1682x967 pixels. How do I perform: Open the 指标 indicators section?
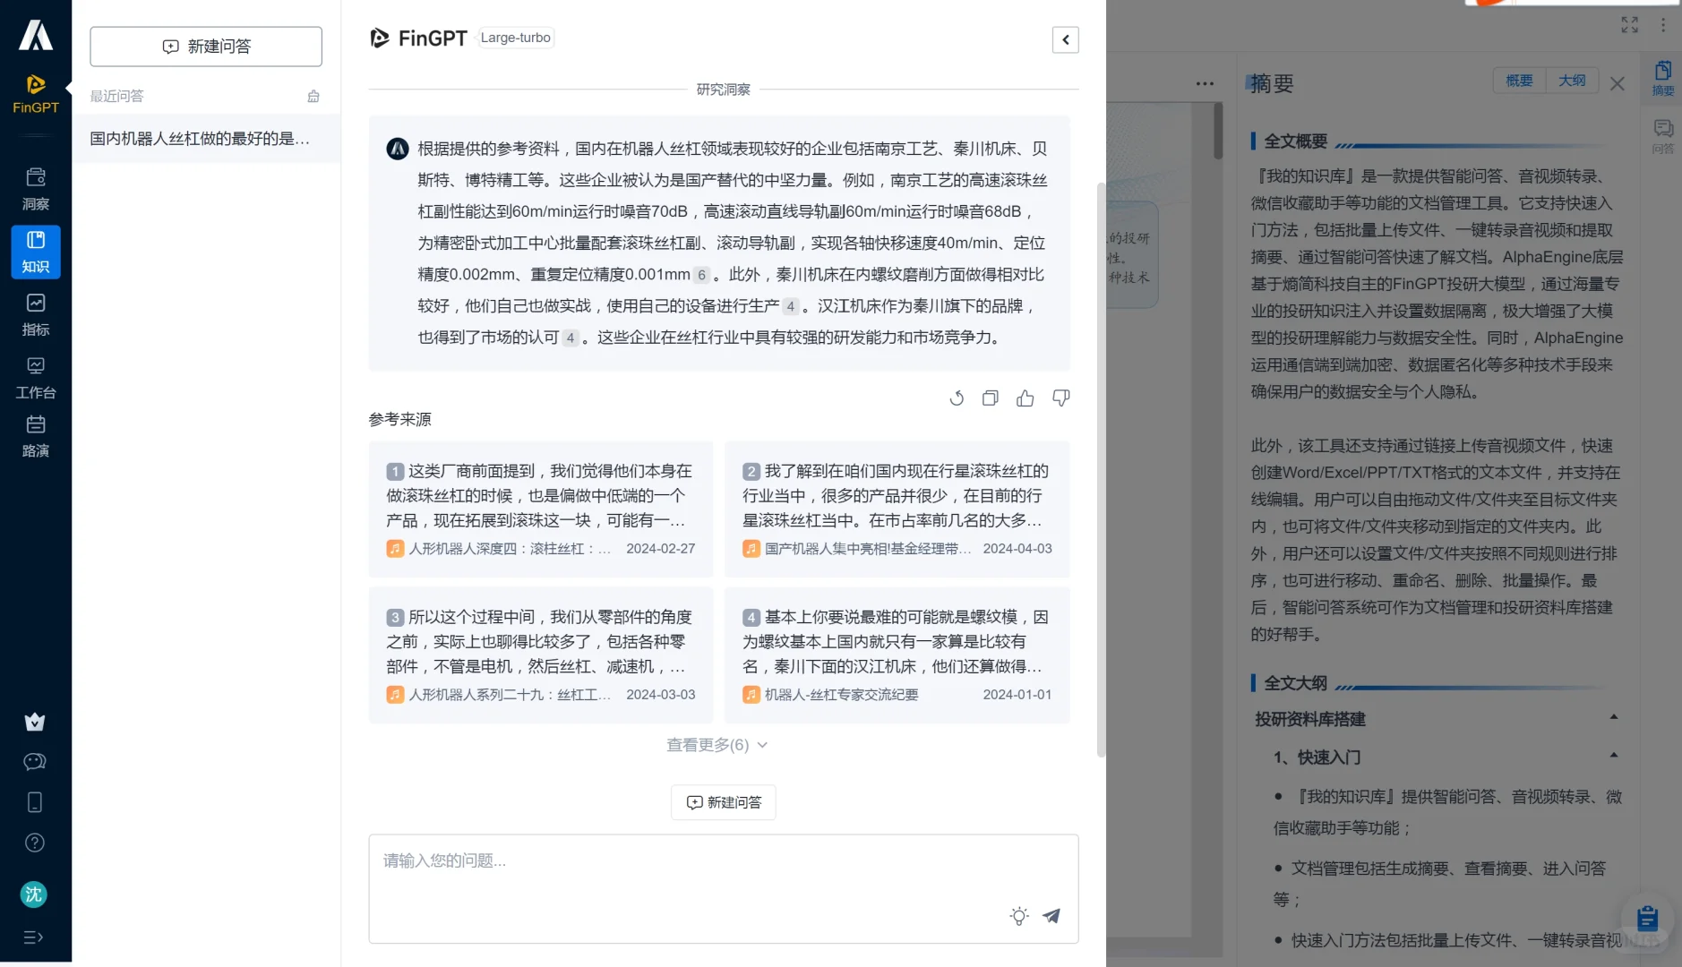coord(36,314)
